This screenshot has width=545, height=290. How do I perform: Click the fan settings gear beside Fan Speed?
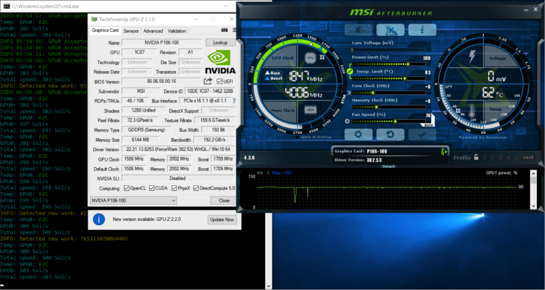347,121
